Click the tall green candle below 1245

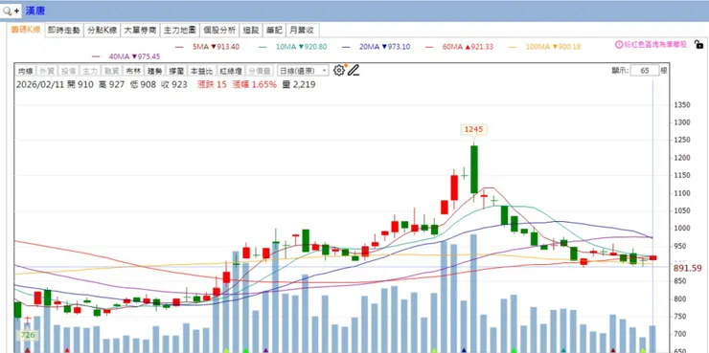tap(474, 169)
